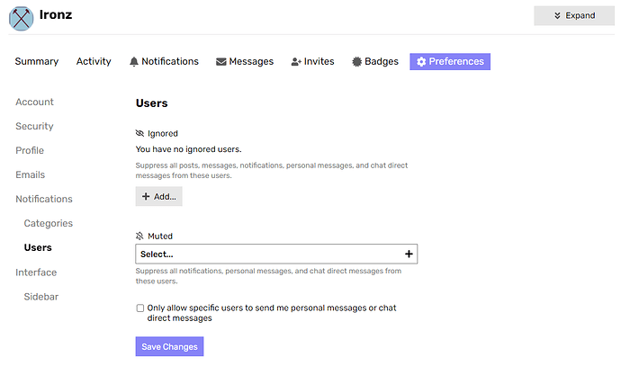Select the Preferences tab
This screenshot has width=621, height=375.
tap(450, 62)
